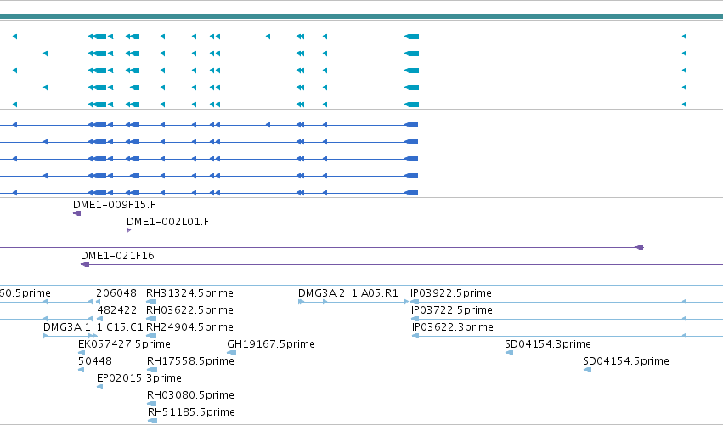Select RH51185.5prime EST label
This screenshot has width=723, height=425.
191,412
